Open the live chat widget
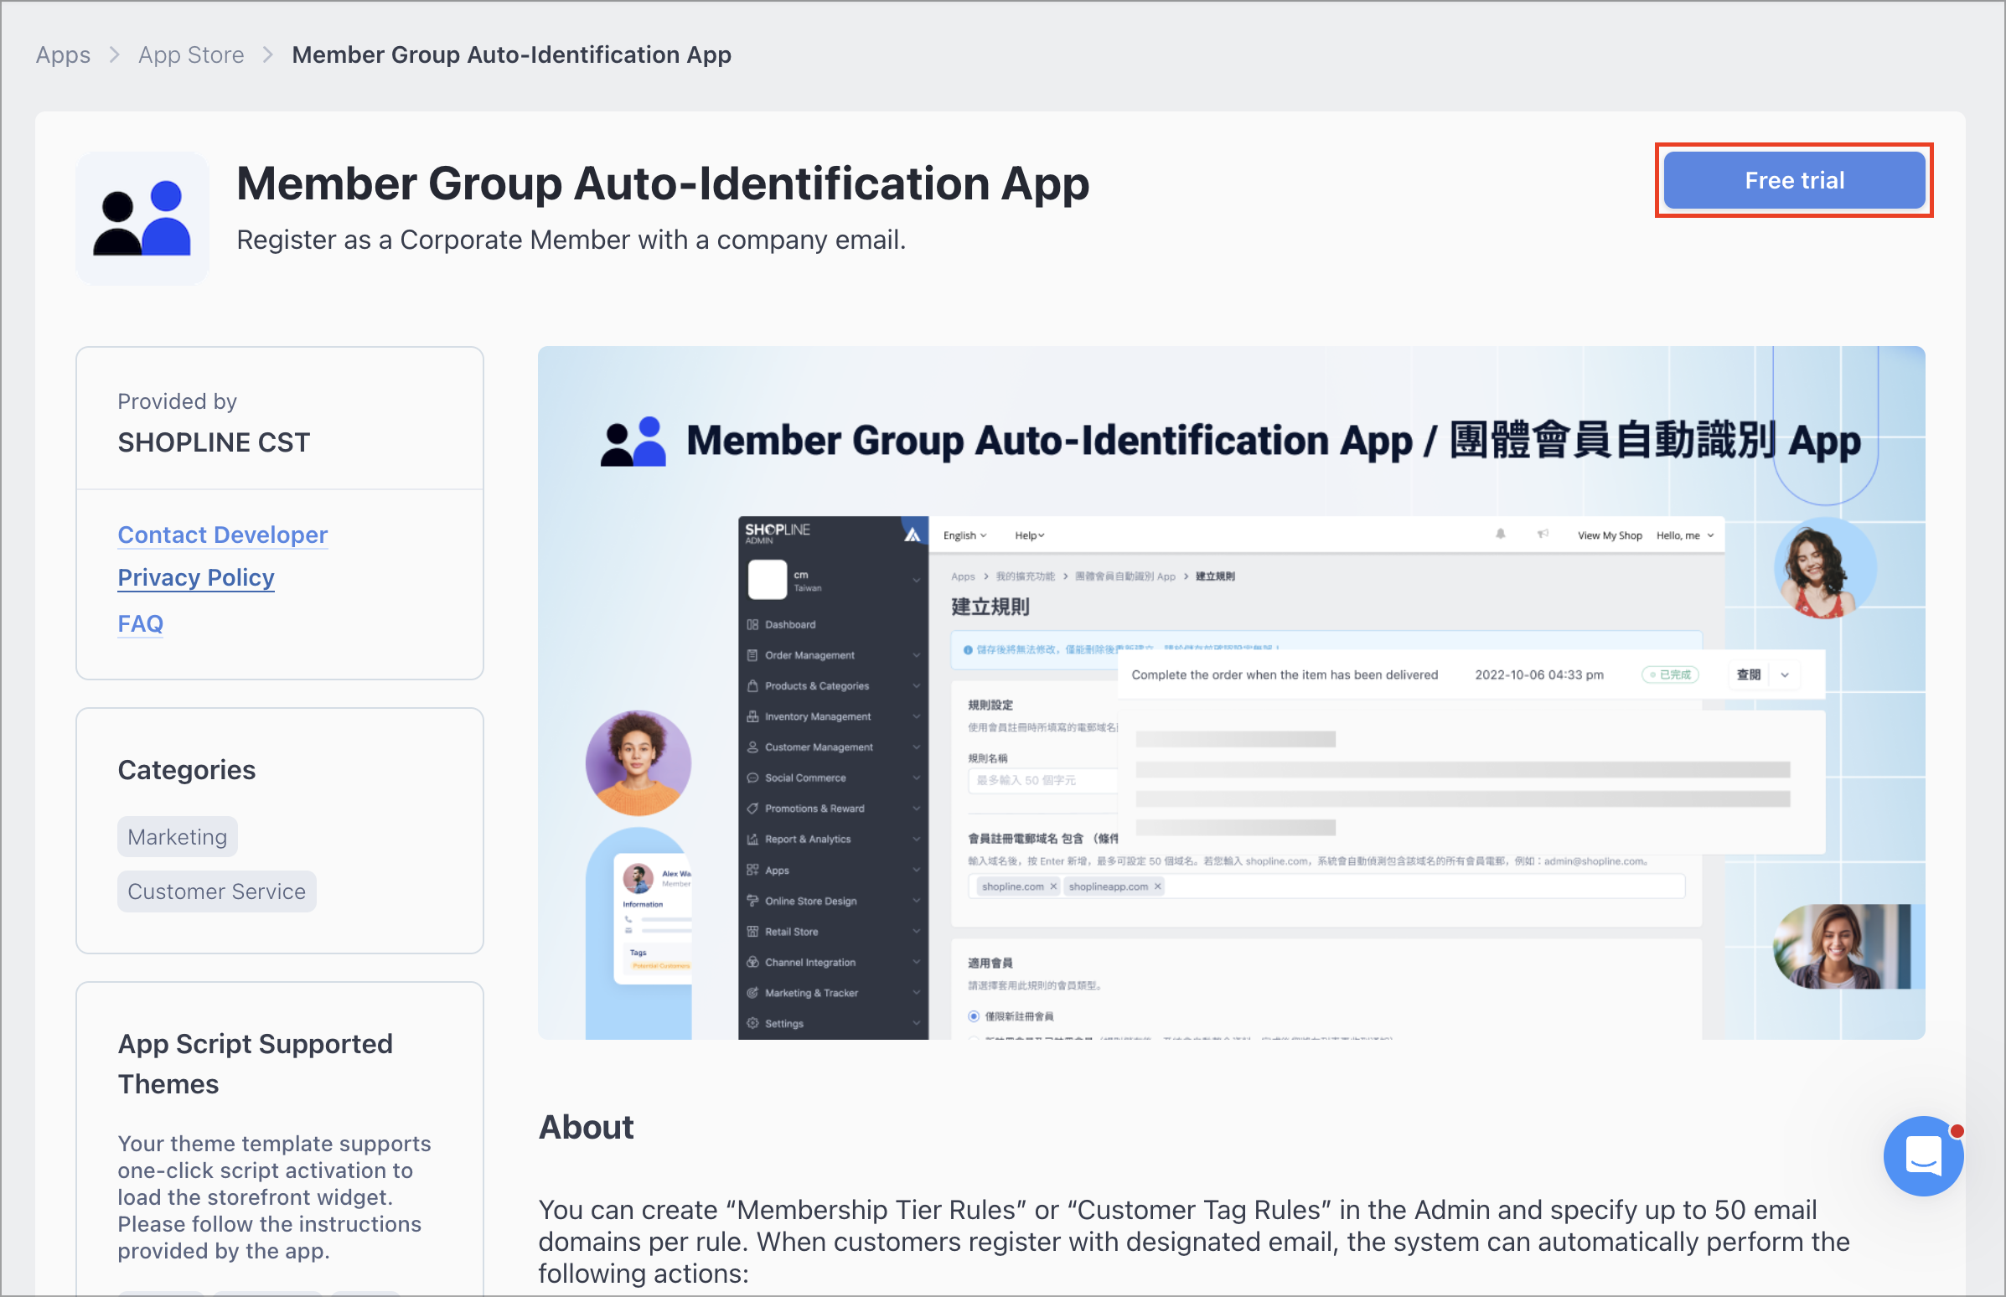The height and width of the screenshot is (1297, 2006). [x=1924, y=1155]
